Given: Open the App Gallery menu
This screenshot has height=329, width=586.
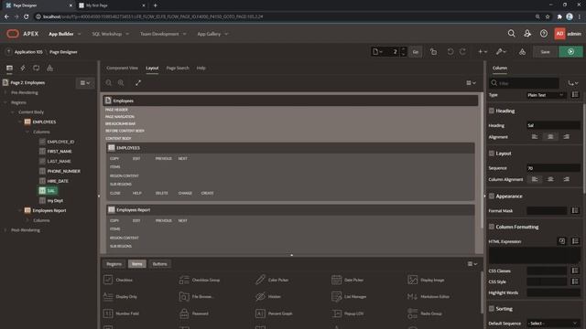Looking at the screenshot, I should 212,34.
